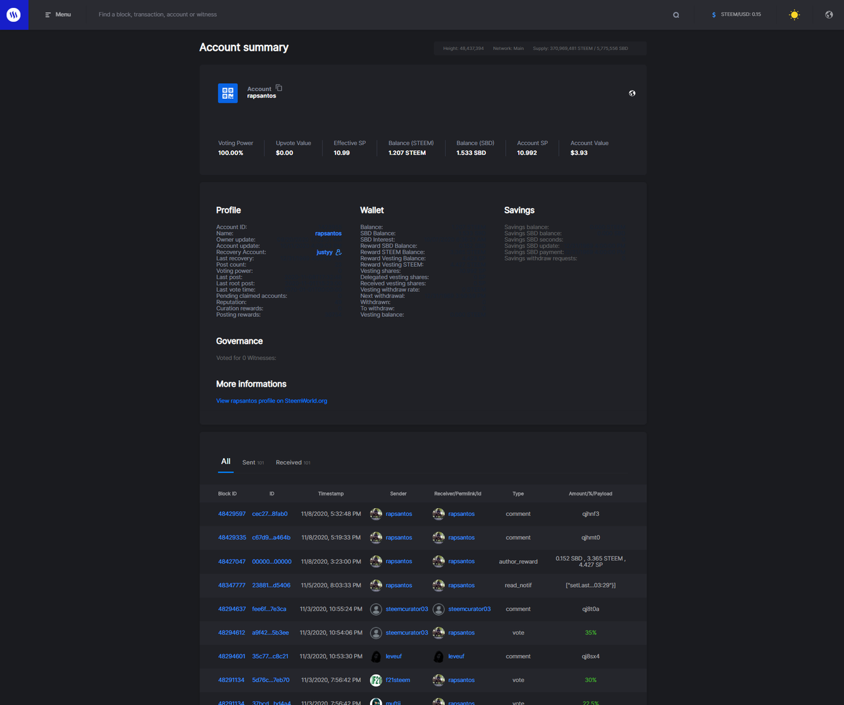Click receiver steemcurator03 link
The width and height of the screenshot is (844, 705).
click(x=469, y=609)
